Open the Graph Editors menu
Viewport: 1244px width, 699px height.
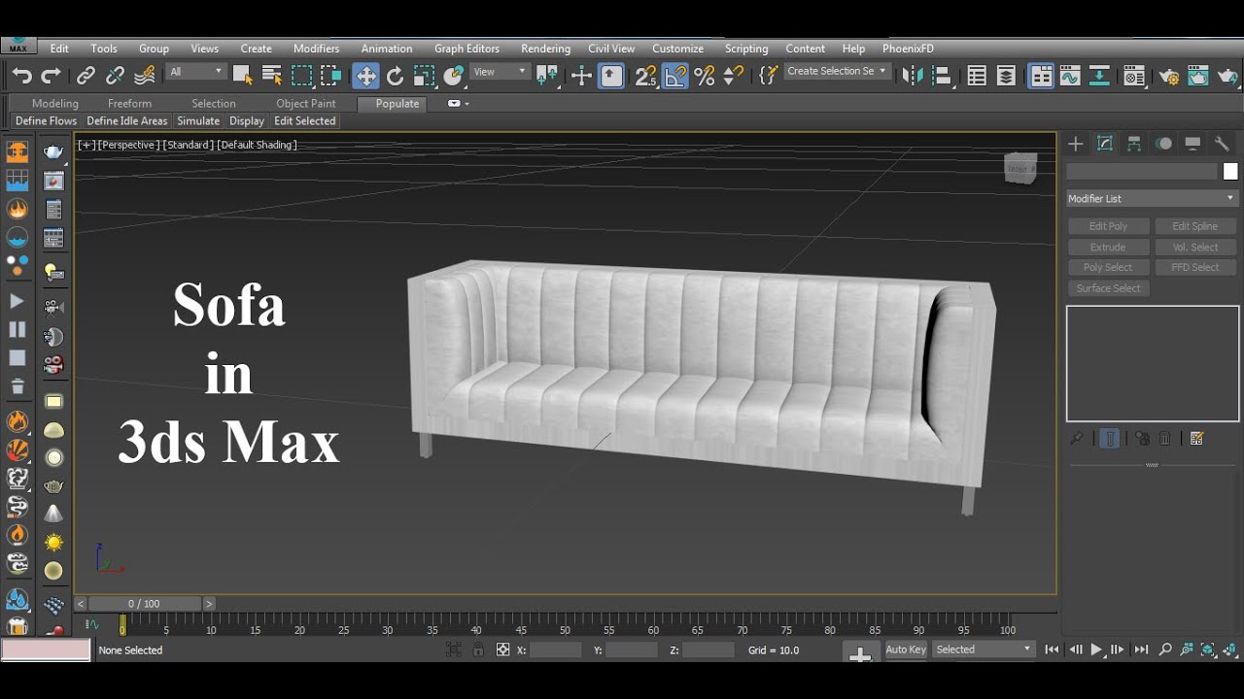click(x=466, y=49)
